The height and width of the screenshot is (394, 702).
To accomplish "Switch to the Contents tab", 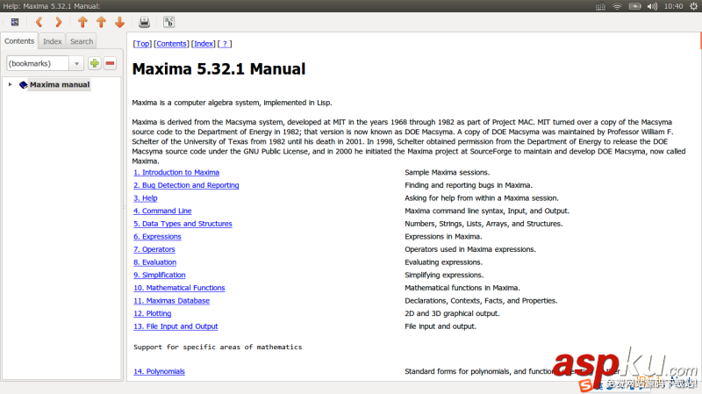I will pos(19,41).
